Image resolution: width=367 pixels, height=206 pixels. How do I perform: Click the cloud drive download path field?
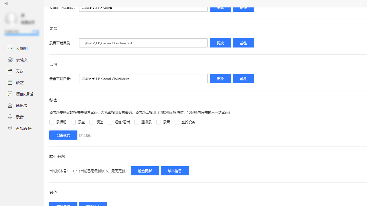143,79
